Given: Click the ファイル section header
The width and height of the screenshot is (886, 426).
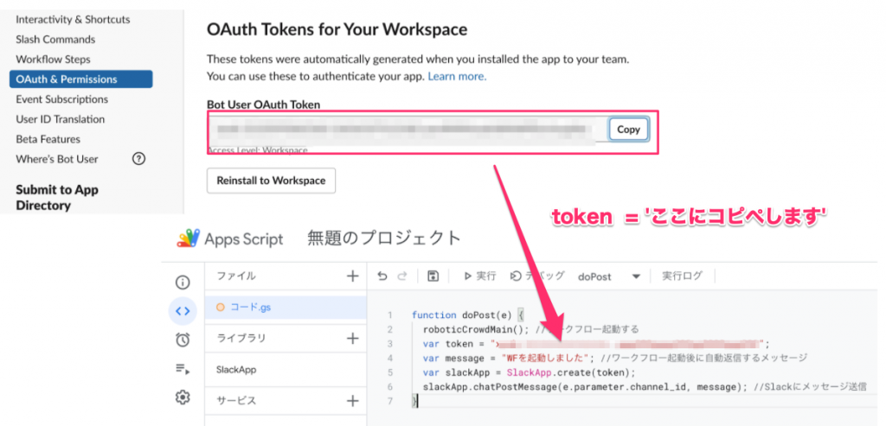Looking at the screenshot, I should point(236,276).
